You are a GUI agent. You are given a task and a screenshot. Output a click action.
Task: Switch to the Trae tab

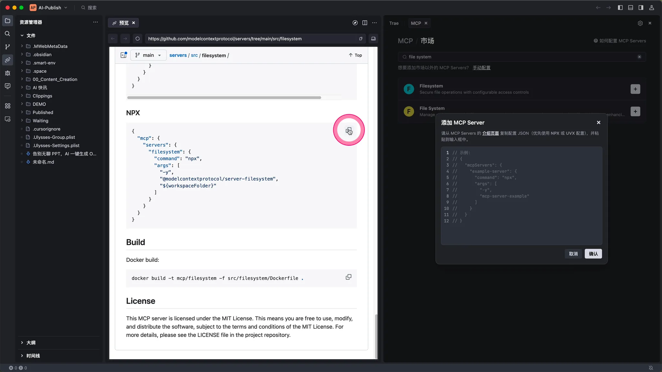[394, 23]
